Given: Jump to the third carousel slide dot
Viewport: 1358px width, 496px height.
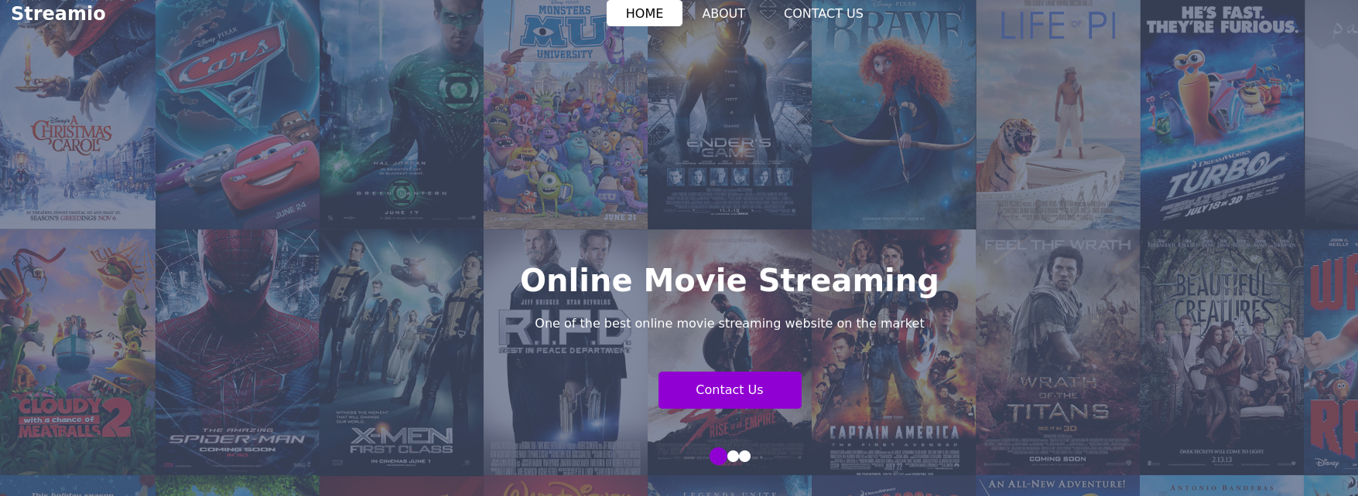Looking at the screenshot, I should [x=745, y=456].
